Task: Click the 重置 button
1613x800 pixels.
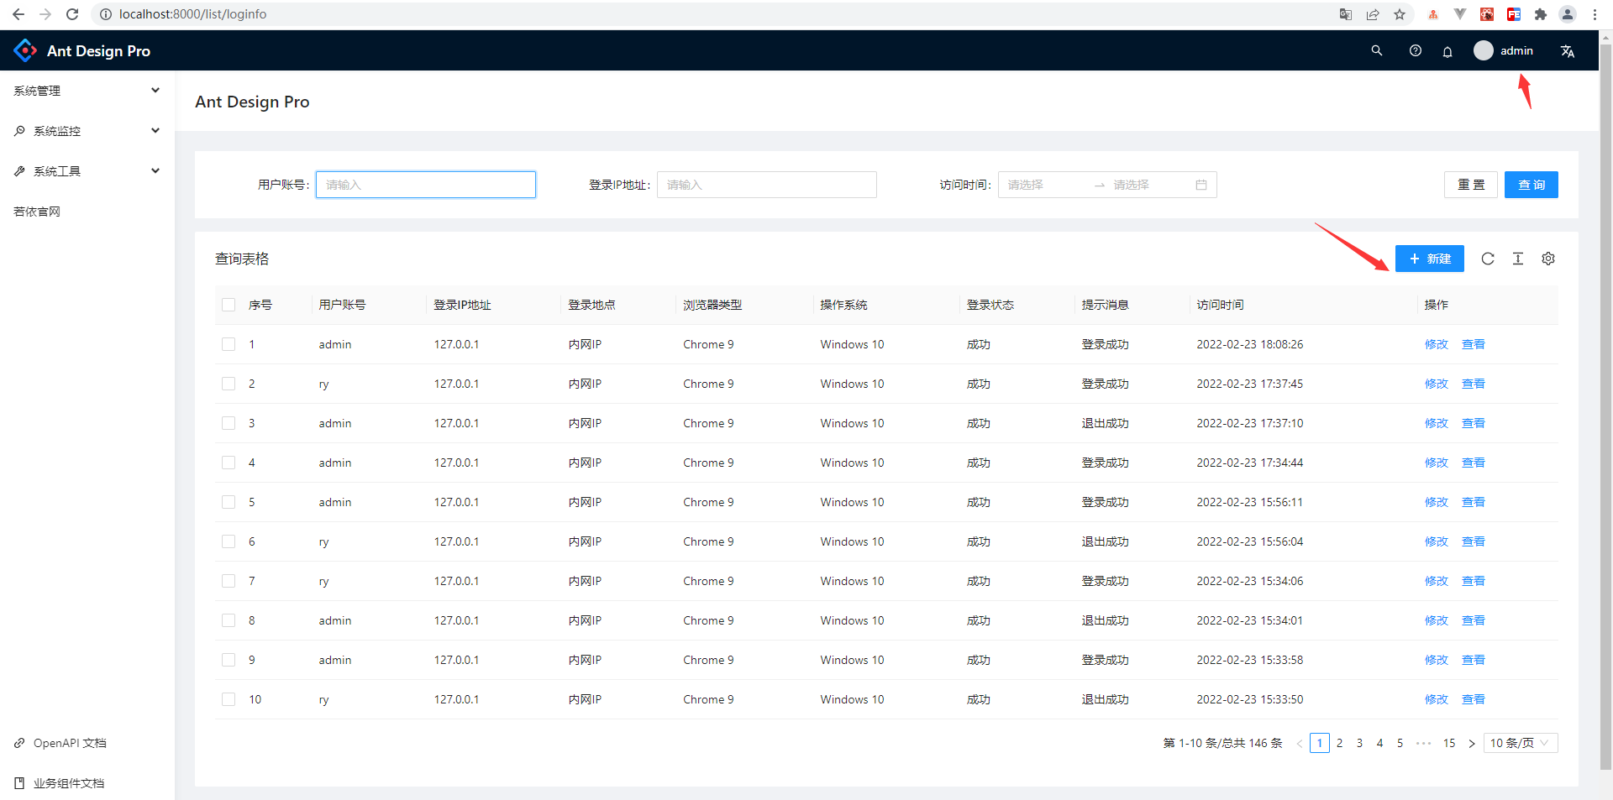Action: [1471, 185]
